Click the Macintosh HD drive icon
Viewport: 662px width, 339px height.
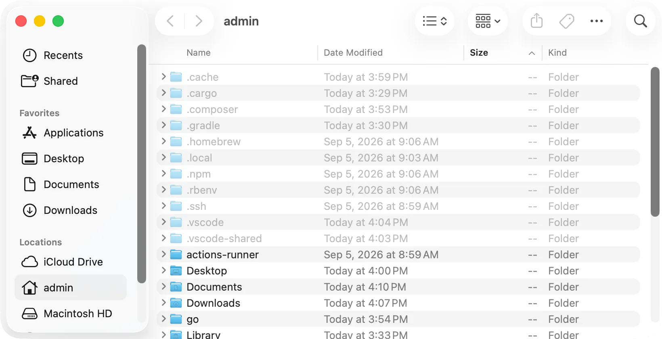pos(29,314)
